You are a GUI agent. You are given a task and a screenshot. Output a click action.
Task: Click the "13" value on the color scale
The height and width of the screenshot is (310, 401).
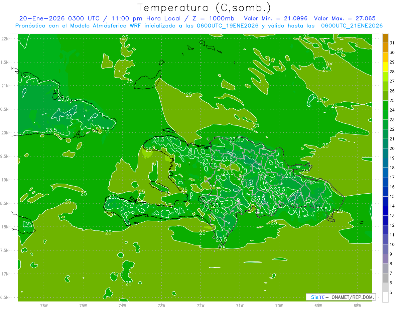click(x=392, y=216)
